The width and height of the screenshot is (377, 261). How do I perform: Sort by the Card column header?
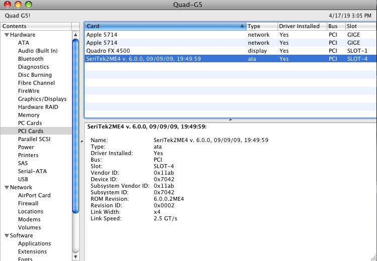(166, 26)
